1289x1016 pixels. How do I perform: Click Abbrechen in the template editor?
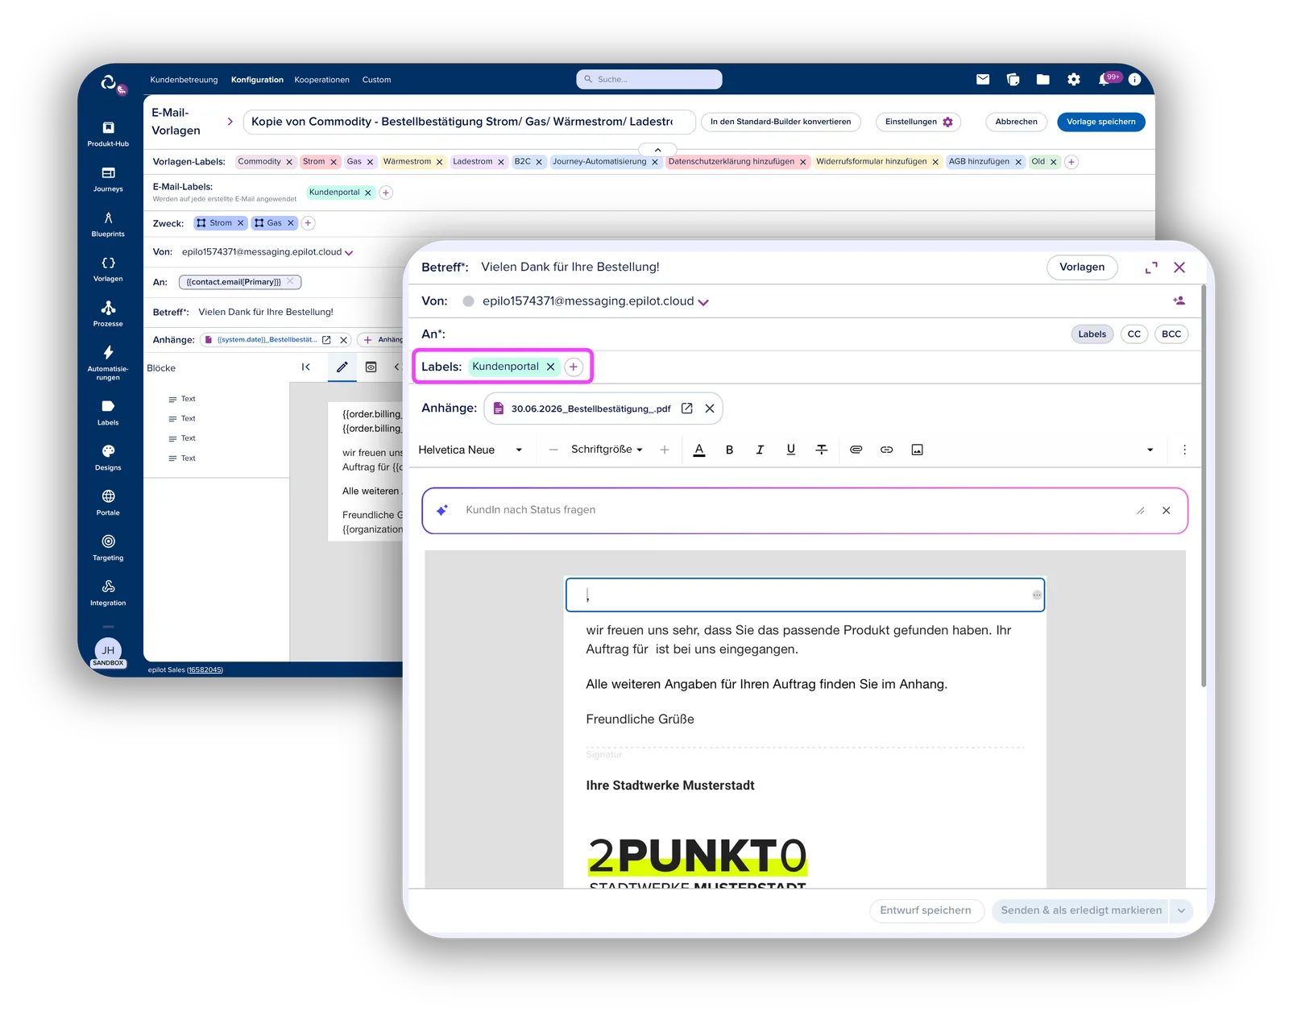click(1016, 122)
